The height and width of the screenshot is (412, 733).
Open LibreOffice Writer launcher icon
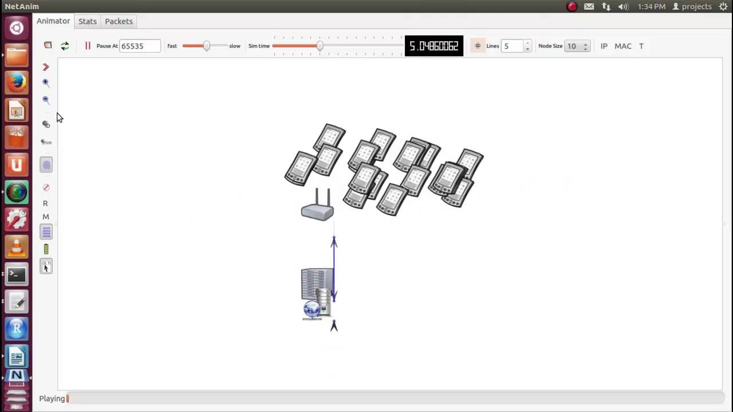[x=17, y=357]
